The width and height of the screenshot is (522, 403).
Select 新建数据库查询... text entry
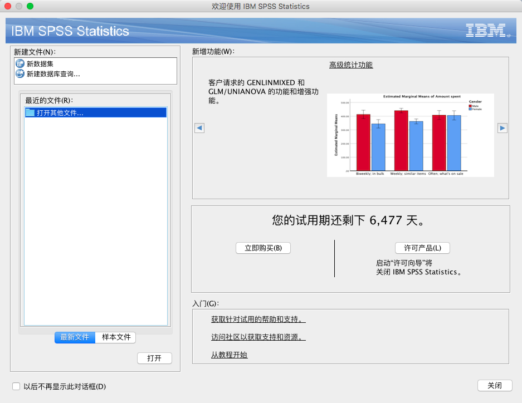click(x=53, y=74)
